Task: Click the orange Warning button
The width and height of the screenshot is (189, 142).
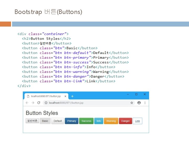Action: tap(111, 121)
